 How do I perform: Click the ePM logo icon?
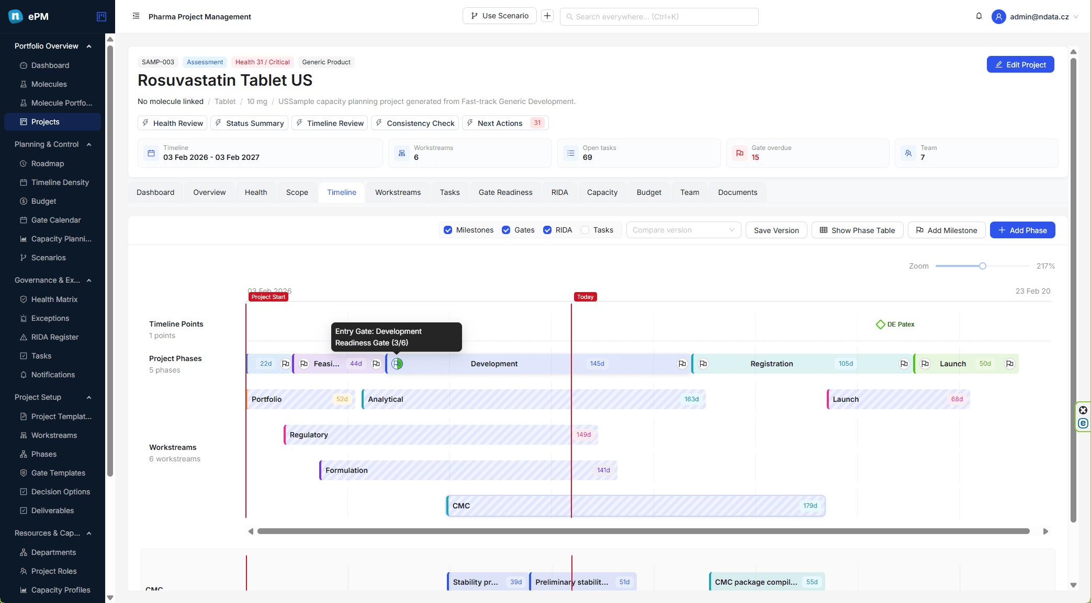(x=15, y=16)
